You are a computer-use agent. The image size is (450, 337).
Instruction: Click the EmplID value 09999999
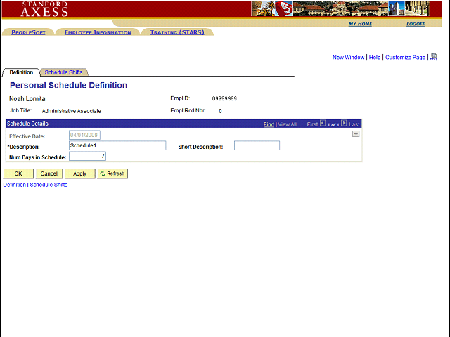(224, 98)
